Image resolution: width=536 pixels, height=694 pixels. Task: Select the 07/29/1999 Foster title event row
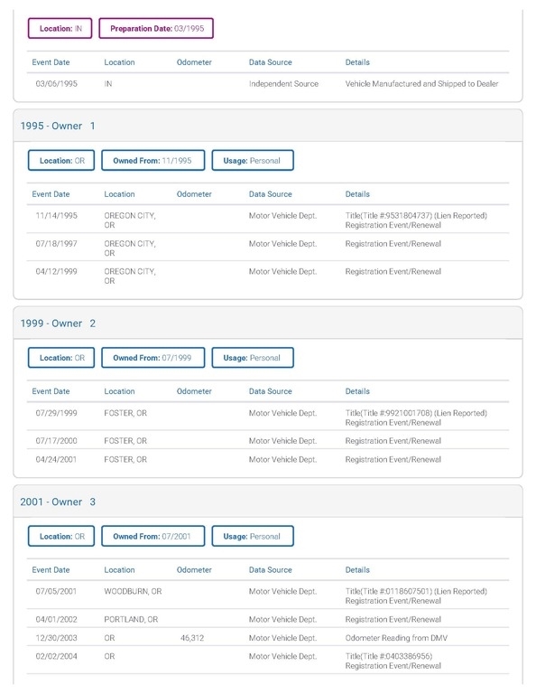[x=268, y=417]
